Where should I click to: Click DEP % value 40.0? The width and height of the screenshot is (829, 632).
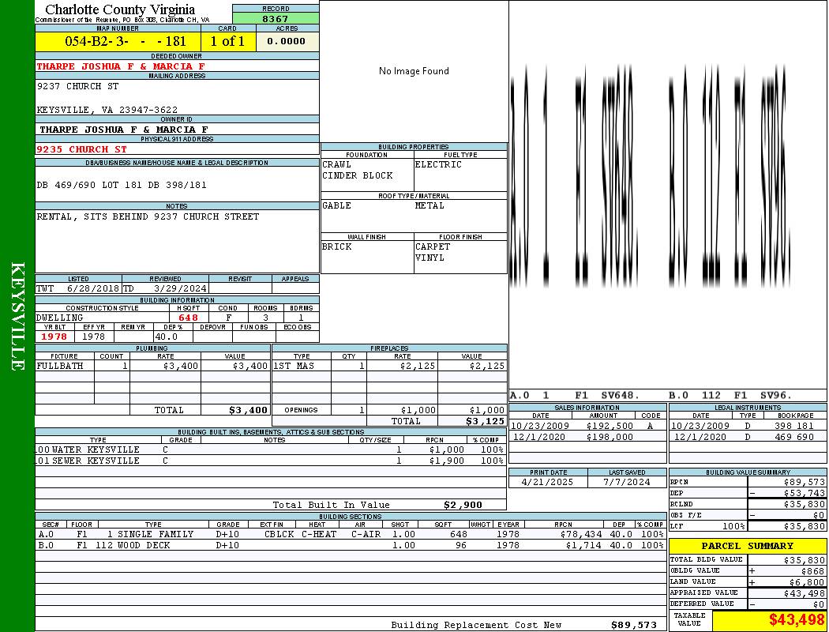tap(166, 337)
